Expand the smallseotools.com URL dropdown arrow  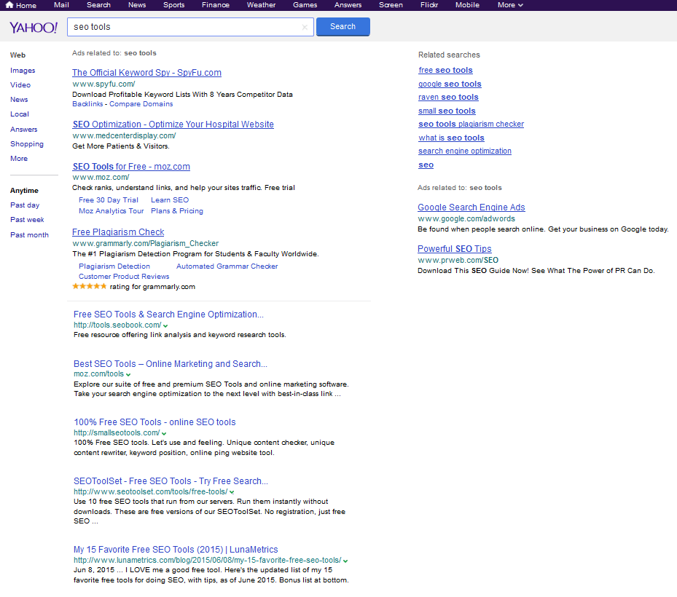(165, 433)
